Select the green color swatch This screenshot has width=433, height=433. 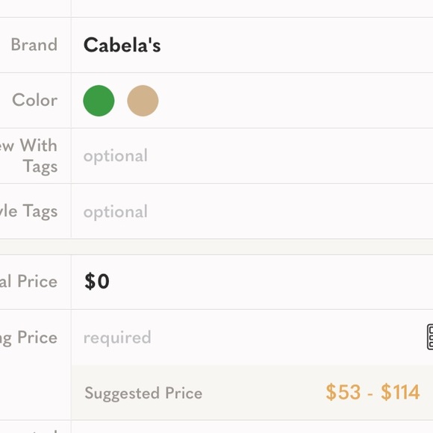[99, 101]
